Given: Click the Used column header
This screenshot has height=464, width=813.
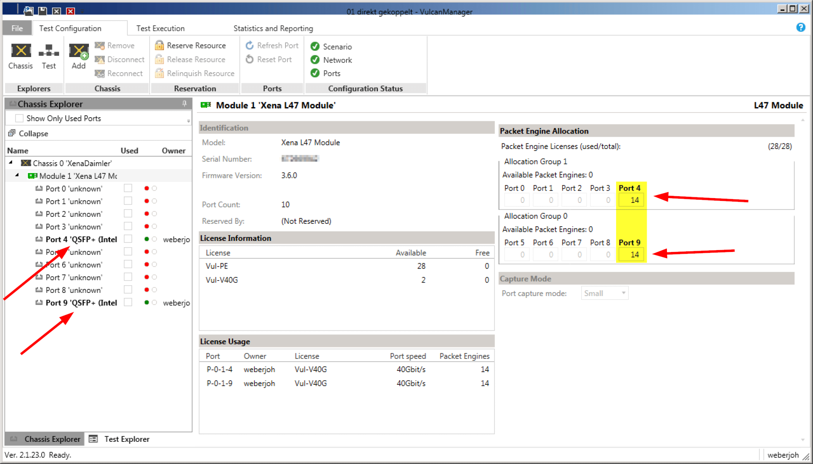Looking at the screenshot, I should [x=129, y=151].
